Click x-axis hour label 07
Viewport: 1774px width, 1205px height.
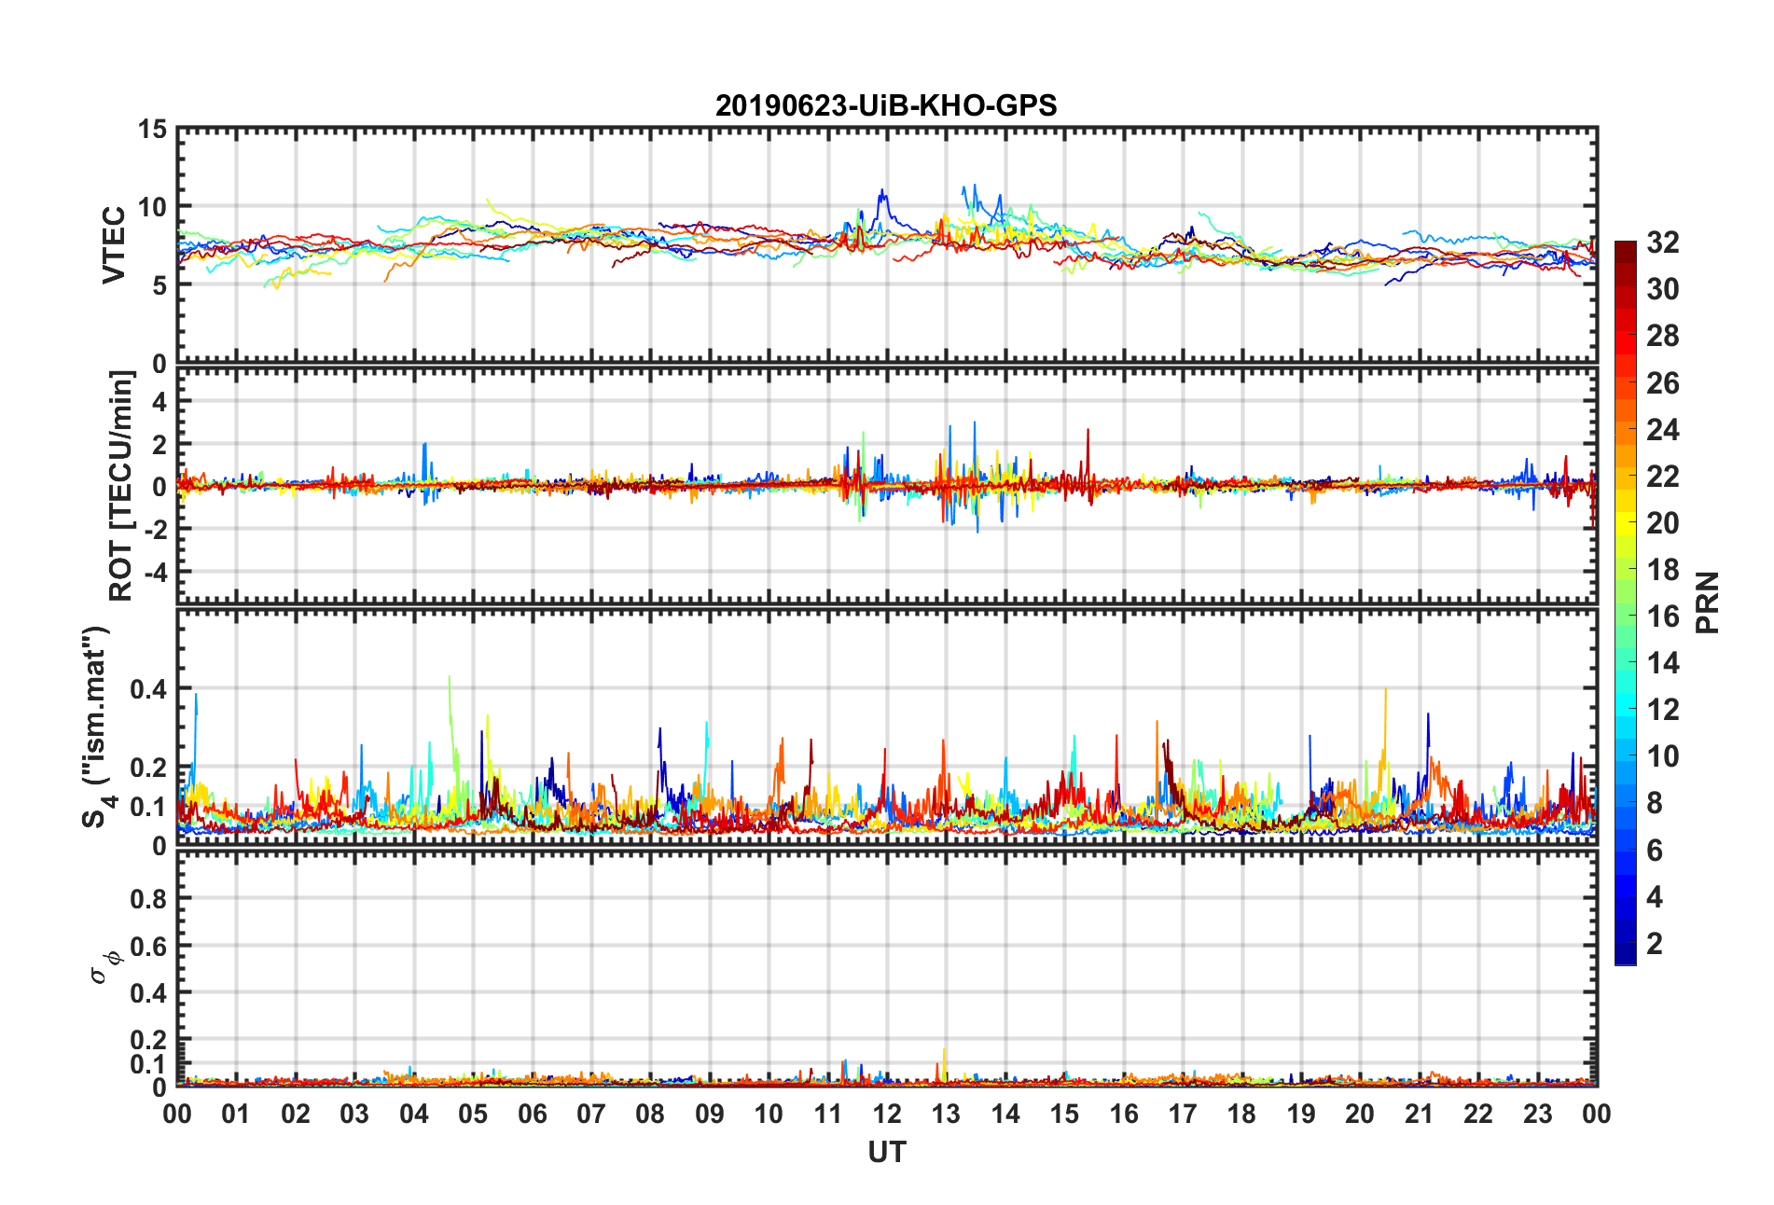pyautogui.click(x=591, y=1114)
